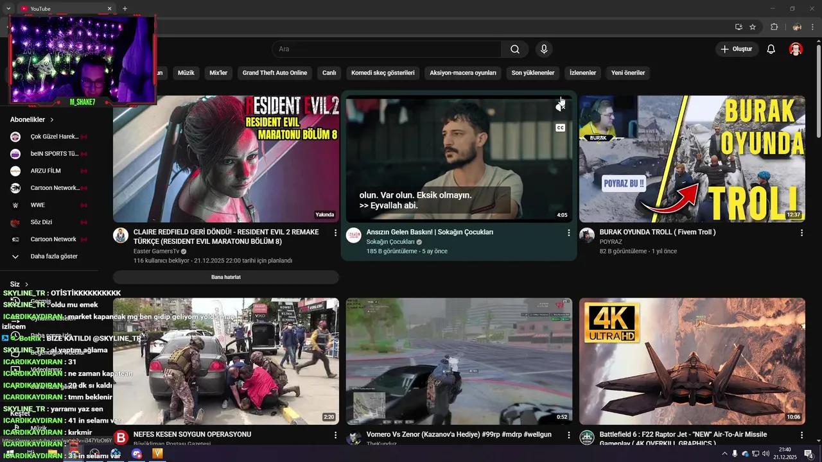
Task: Open the Resident Evil 2 video thumbnail
Action: [x=226, y=159]
